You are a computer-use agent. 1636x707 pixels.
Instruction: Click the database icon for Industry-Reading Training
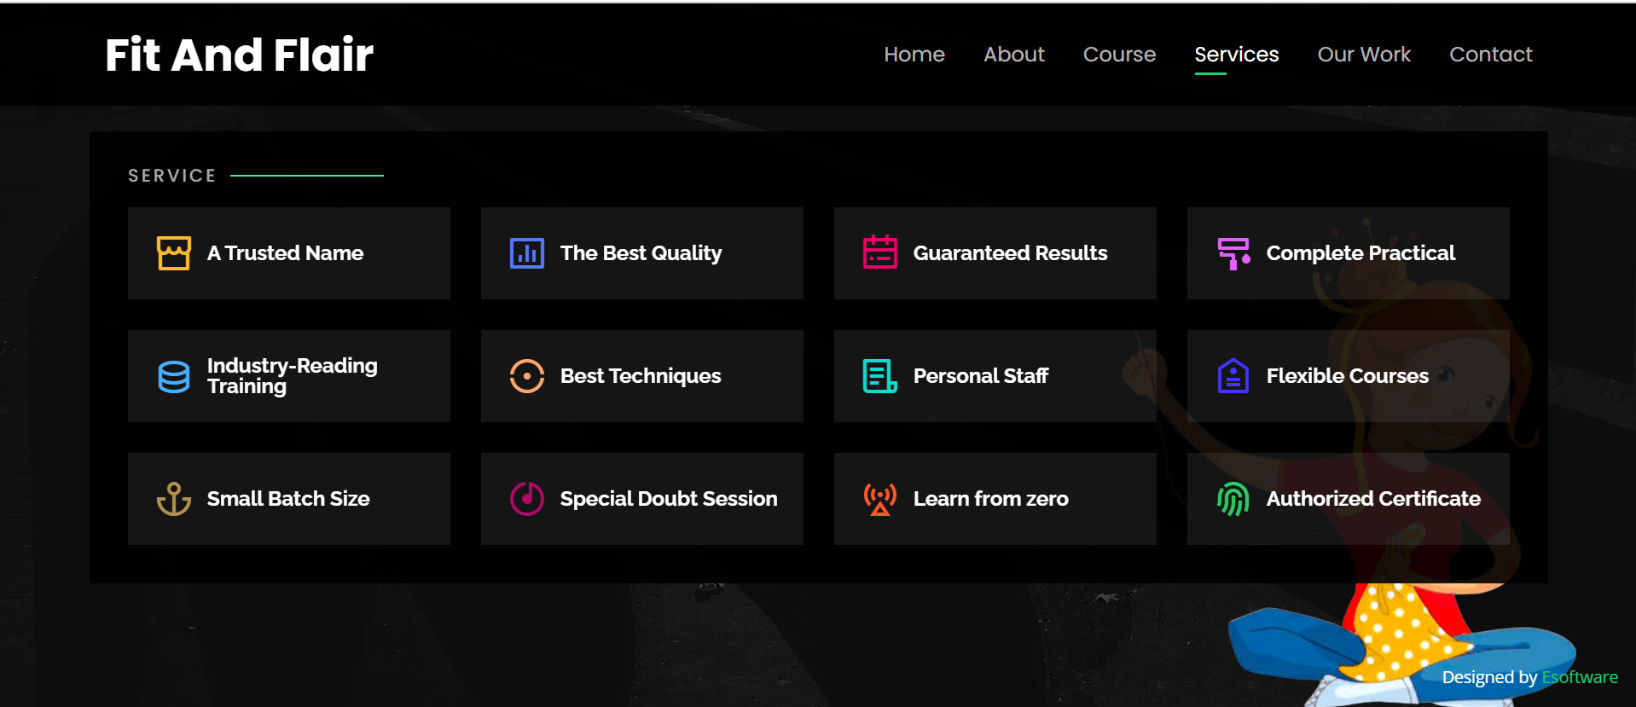pyautogui.click(x=174, y=376)
